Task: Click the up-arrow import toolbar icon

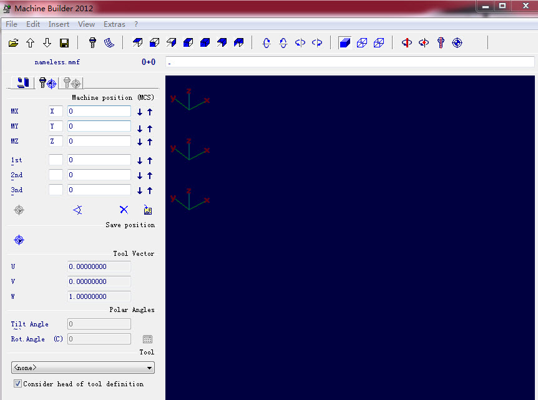Action: pos(30,43)
